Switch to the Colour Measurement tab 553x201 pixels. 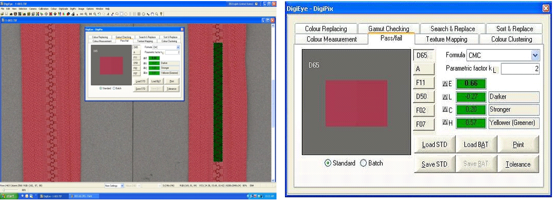pos(331,39)
